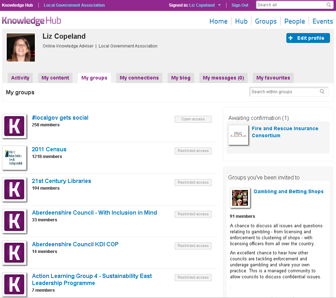This screenshot has width=336, height=298.
Task: Open the Fire and Rescue Insurance Consortium link
Action: coord(285,132)
